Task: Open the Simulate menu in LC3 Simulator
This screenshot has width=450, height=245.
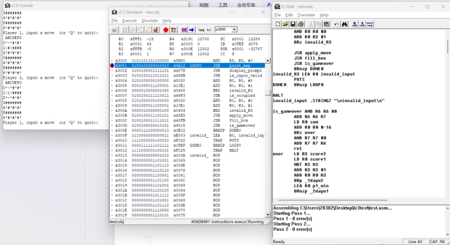Action: [150, 21]
